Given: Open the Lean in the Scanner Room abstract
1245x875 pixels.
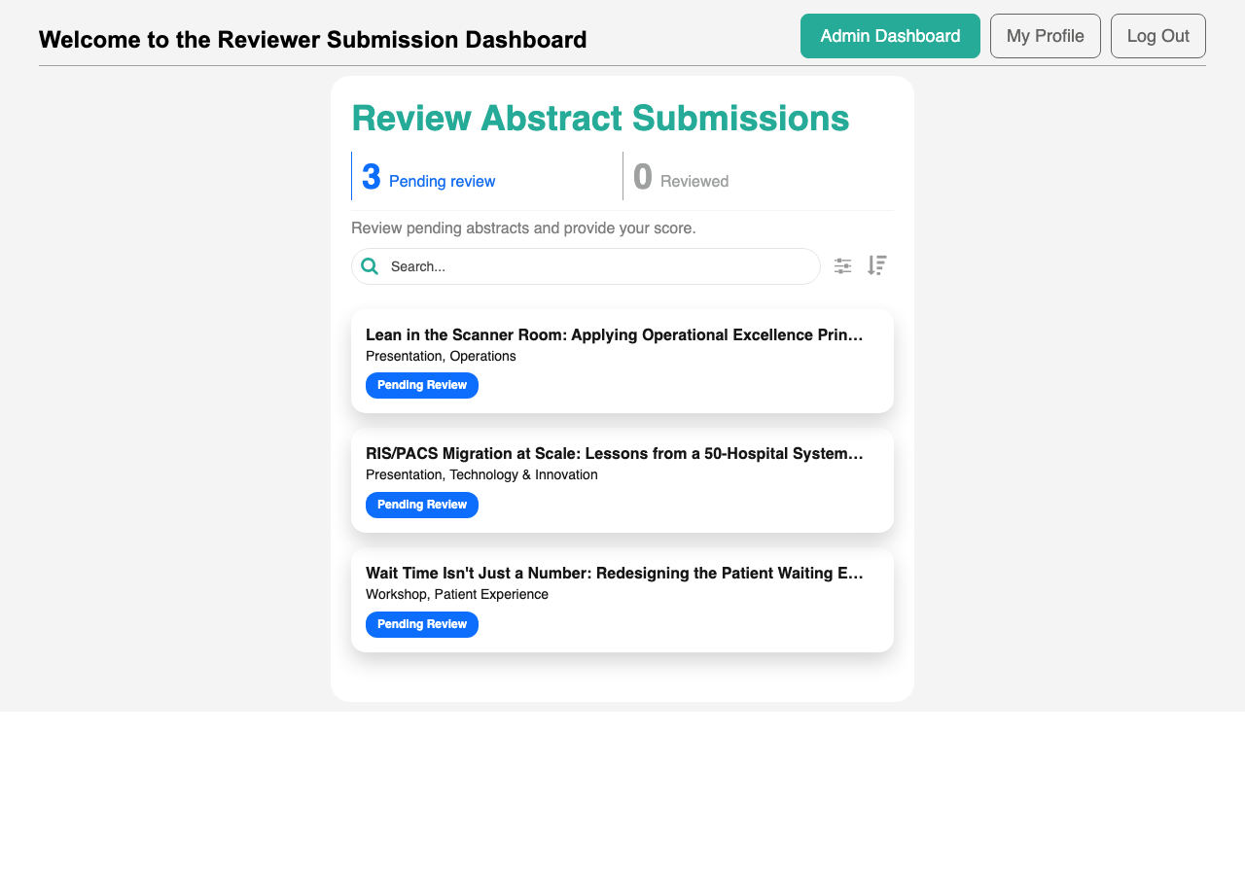Looking at the screenshot, I should pos(622,361).
